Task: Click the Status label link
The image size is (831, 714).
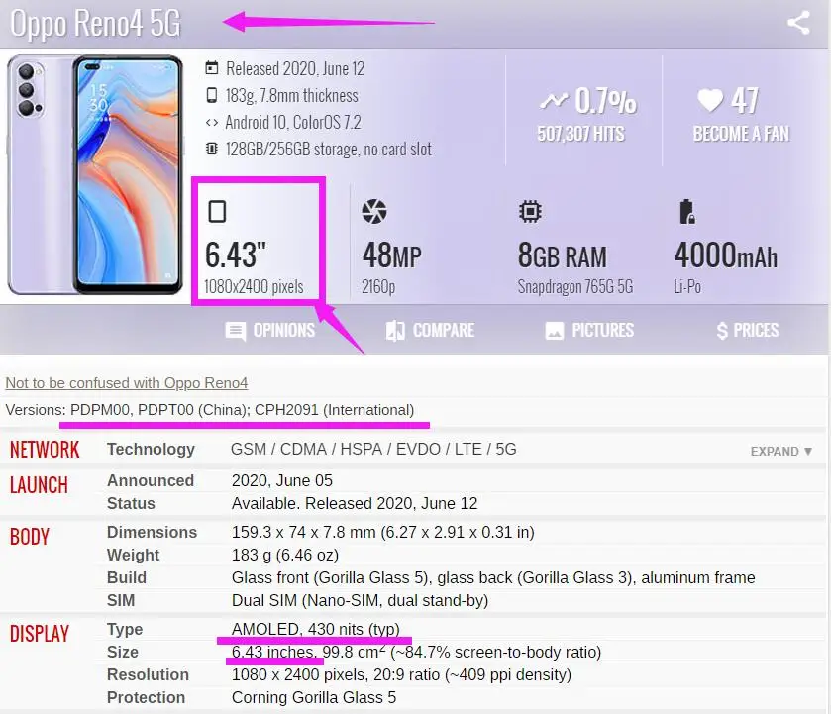Action: click(131, 503)
